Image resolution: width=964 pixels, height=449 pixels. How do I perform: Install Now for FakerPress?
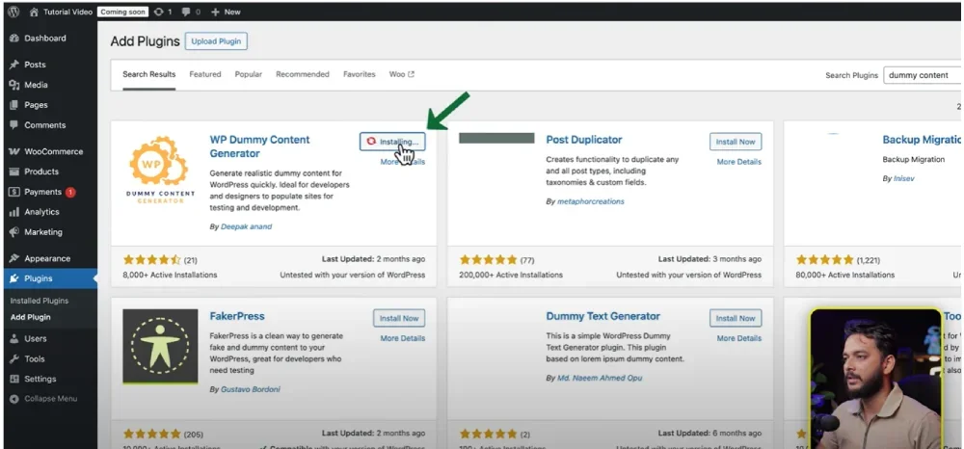(399, 318)
